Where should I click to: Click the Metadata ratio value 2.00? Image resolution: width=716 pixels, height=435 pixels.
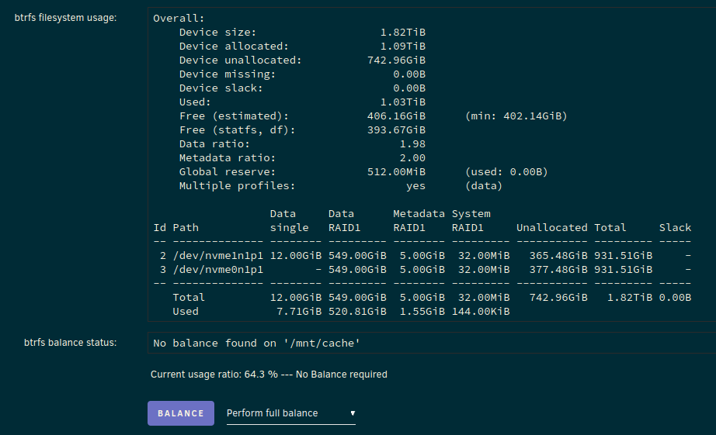(x=412, y=157)
